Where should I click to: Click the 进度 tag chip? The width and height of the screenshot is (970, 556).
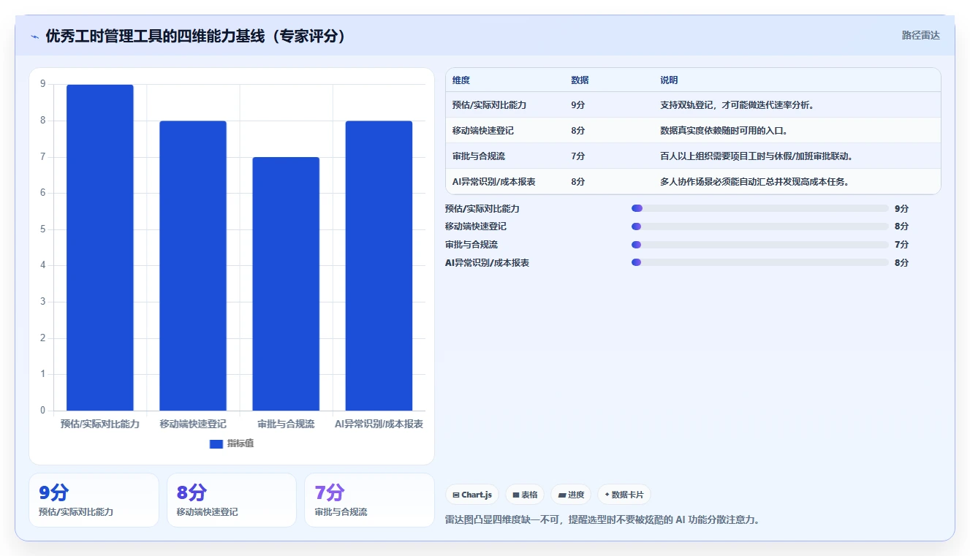pyautogui.click(x=571, y=495)
